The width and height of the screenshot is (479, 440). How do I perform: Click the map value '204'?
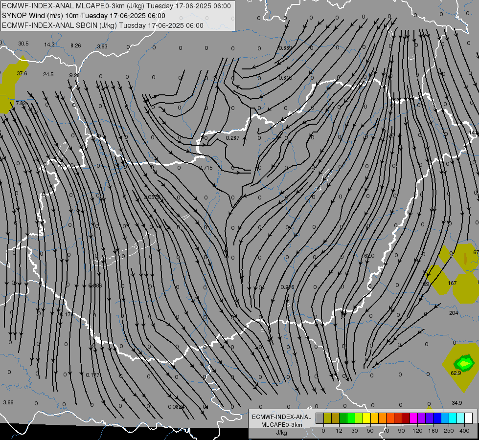pos(454,313)
